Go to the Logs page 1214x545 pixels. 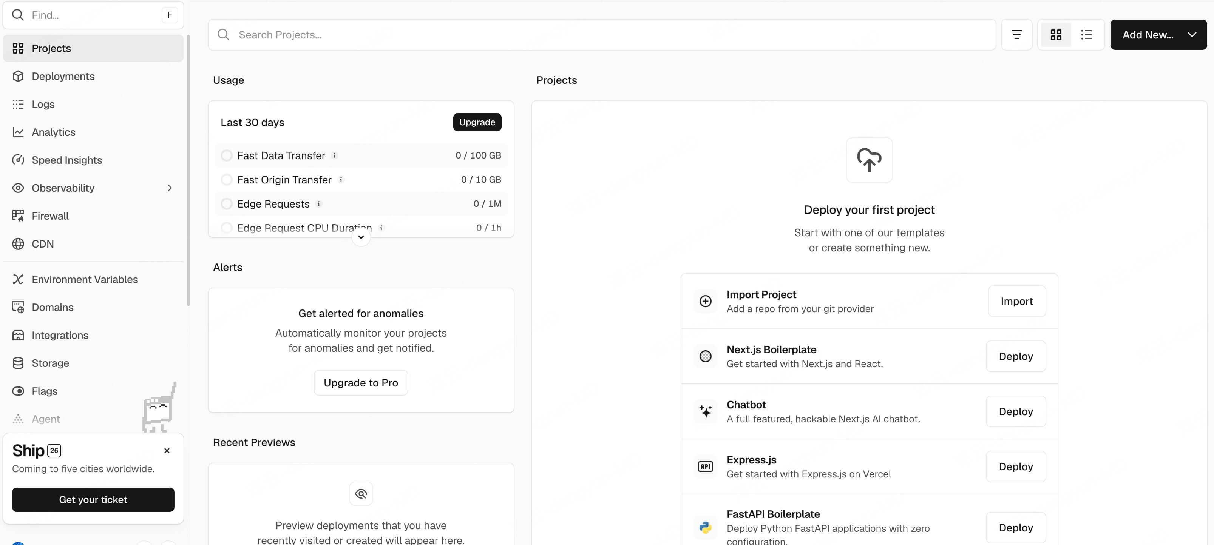tap(93, 104)
